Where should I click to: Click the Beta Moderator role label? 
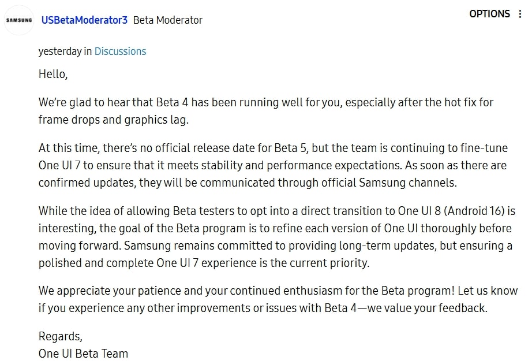click(x=167, y=20)
